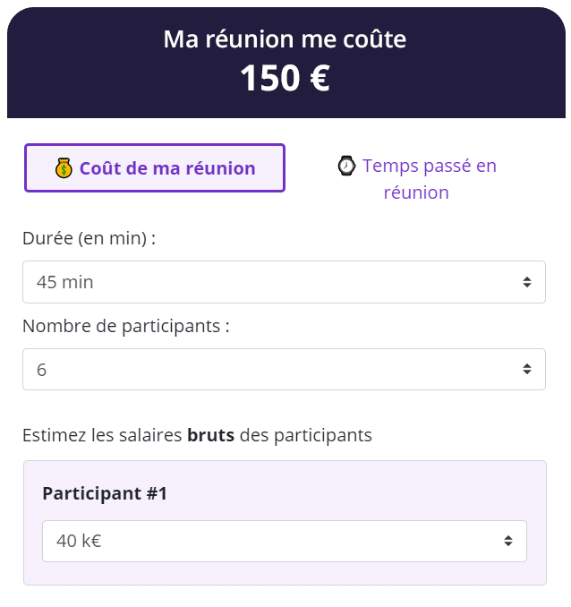Click the Participant #1 heading

(105, 493)
